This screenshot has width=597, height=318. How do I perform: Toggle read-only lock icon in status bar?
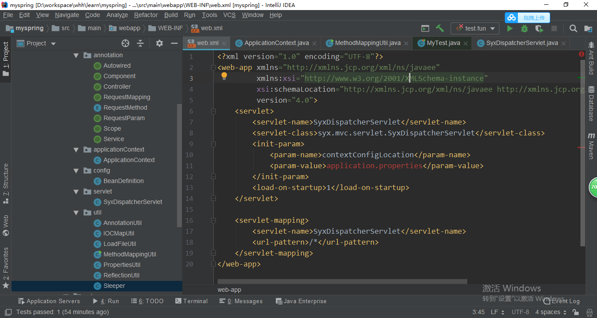(x=576, y=312)
